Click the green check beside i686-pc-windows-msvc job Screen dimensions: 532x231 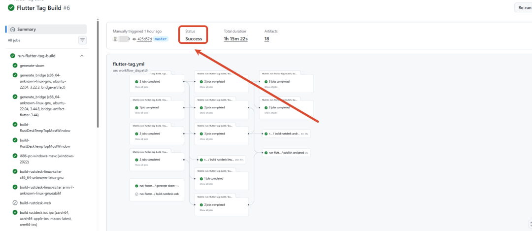(15, 156)
